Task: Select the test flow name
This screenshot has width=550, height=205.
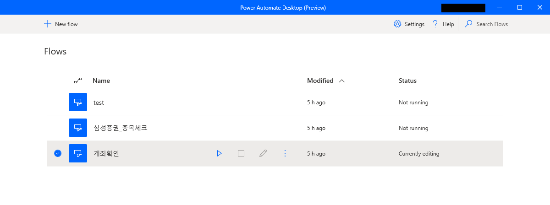Action: click(x=99, y=102)
